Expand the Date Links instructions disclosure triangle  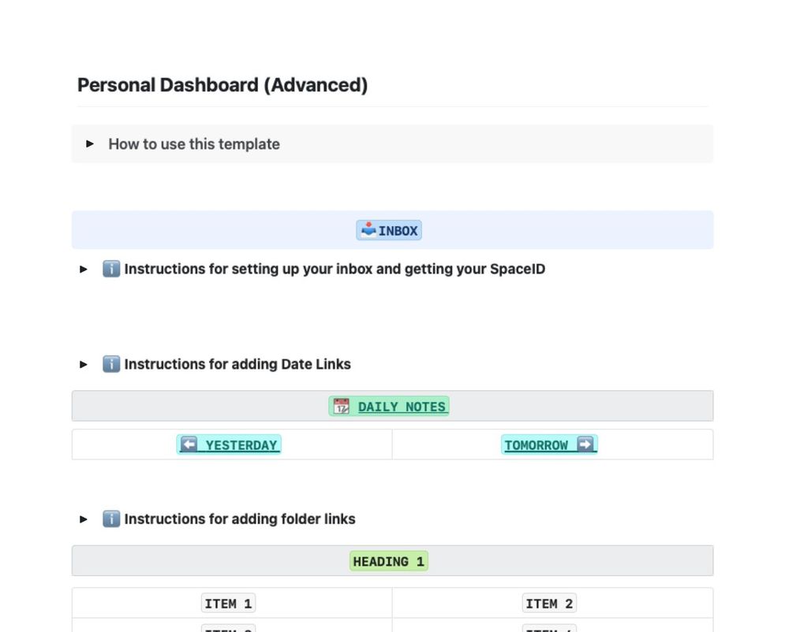coord(84,364)
